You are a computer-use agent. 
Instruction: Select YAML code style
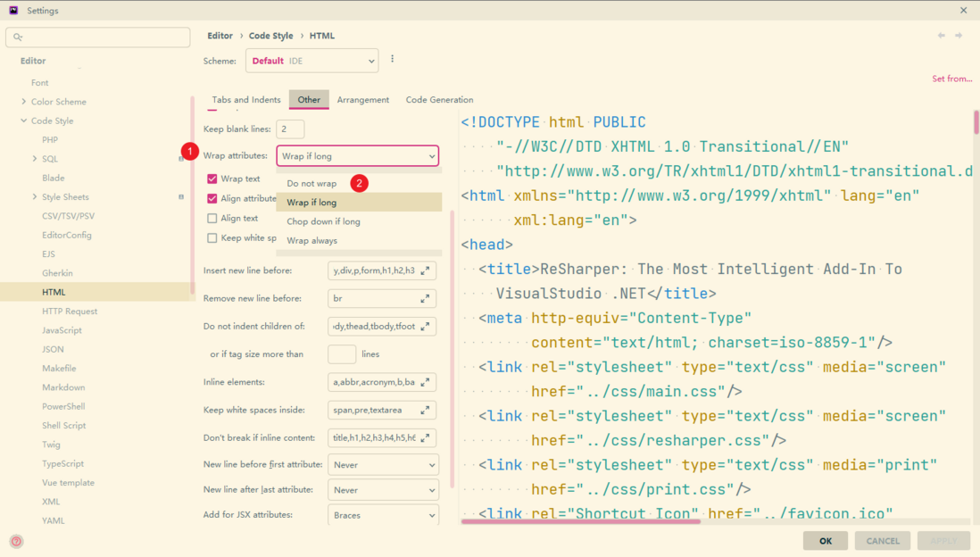coord(54,520)
